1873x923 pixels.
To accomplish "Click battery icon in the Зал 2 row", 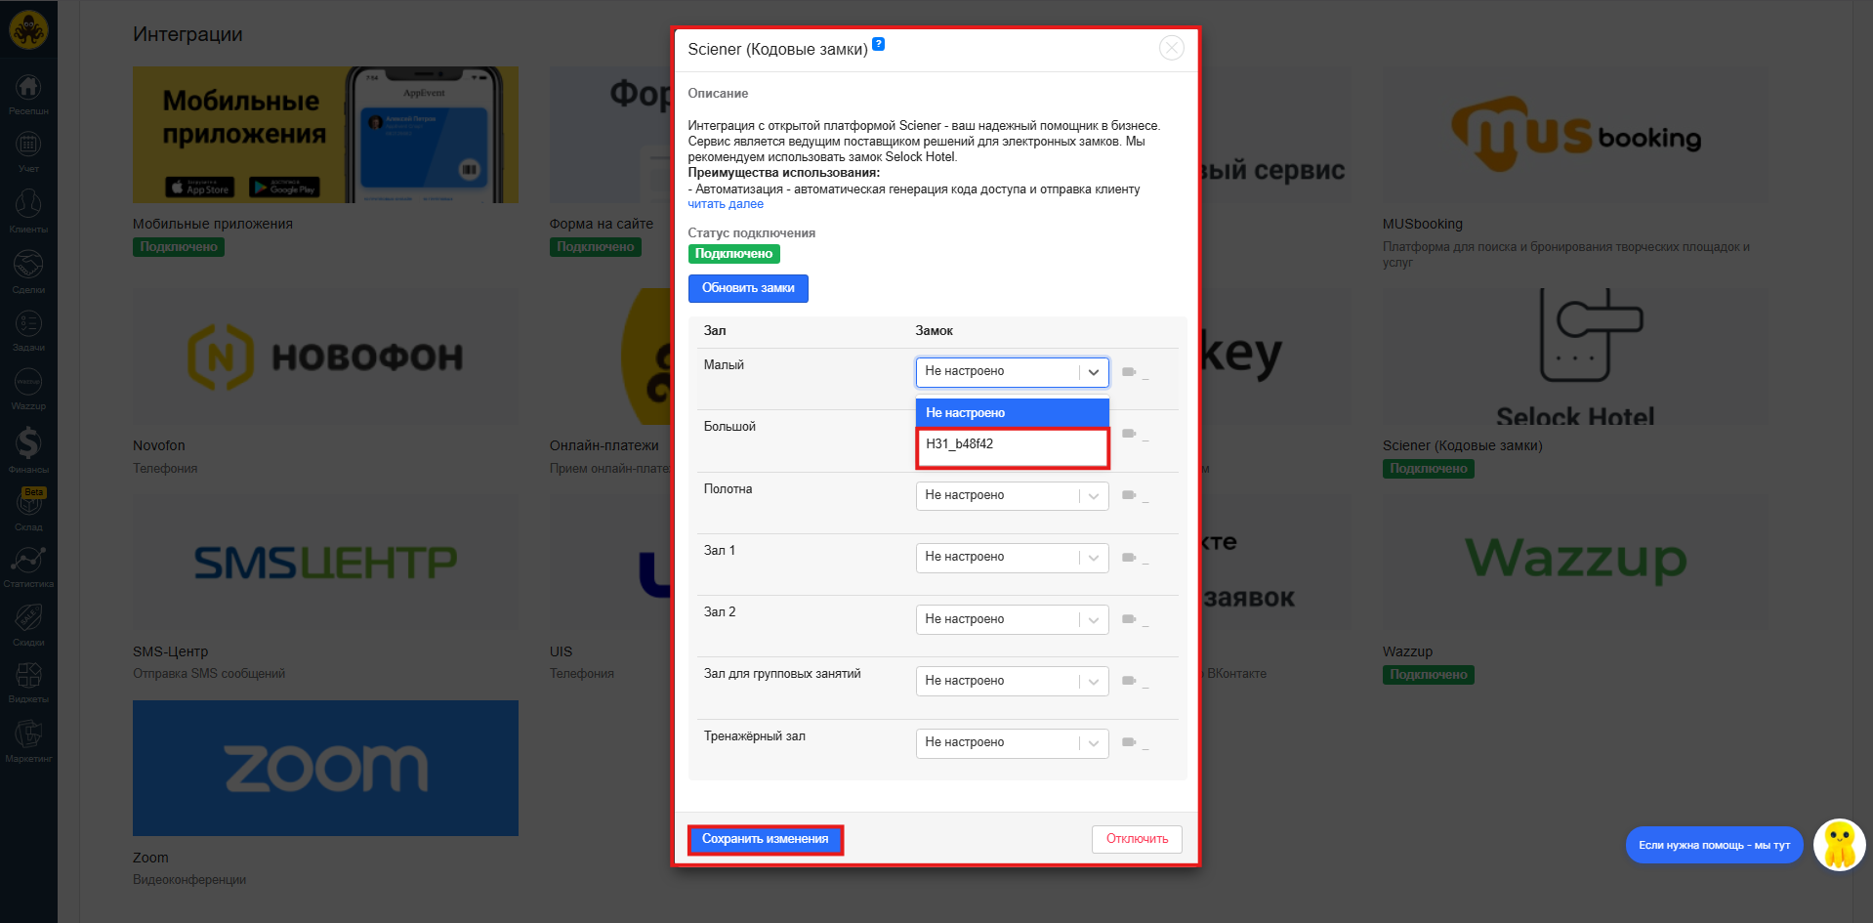I will (x=1129, y=619).
